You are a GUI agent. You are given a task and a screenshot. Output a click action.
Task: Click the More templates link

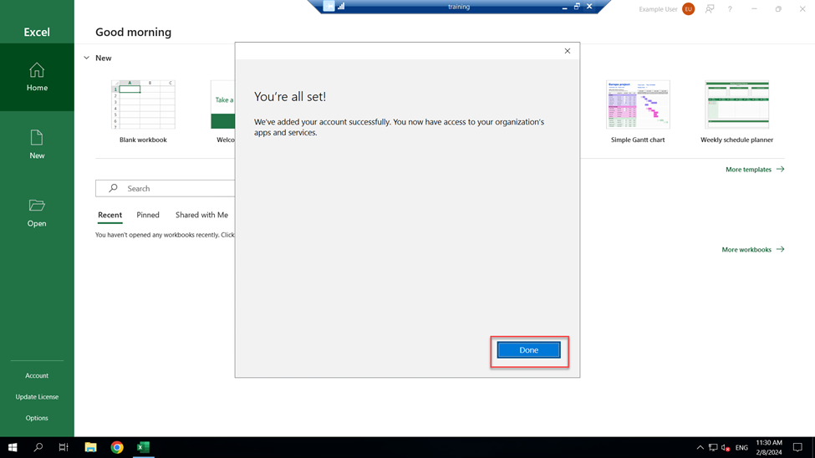tap(754, 170)
